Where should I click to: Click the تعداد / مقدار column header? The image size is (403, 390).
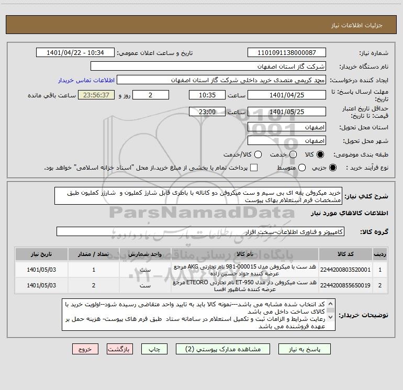tap(94, 254)
